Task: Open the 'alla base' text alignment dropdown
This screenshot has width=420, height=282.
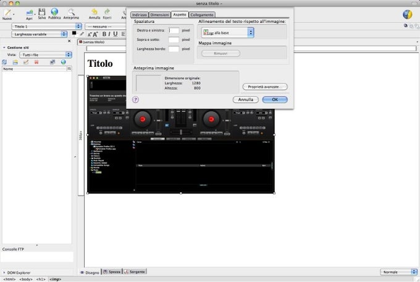Action: [228, 32]
